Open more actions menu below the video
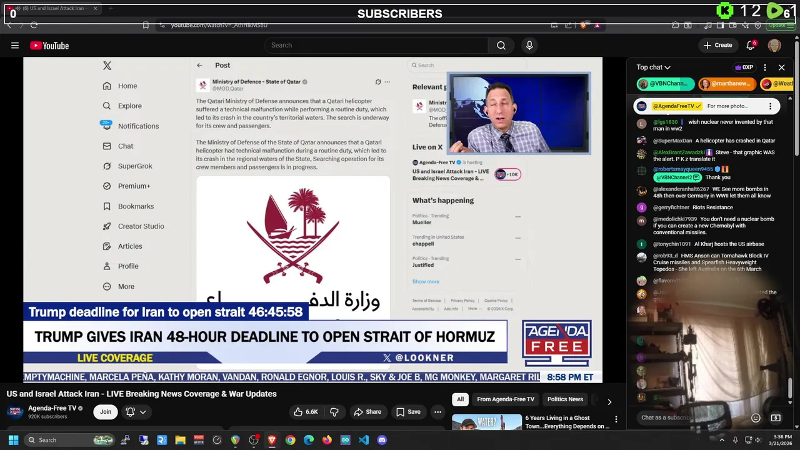 [438, 412]
